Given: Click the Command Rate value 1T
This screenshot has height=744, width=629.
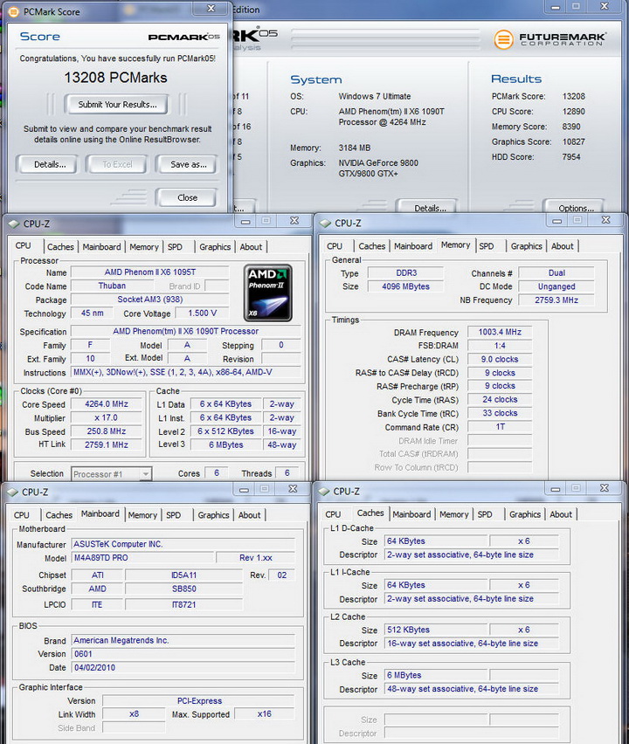Looking at the screenshot, I should click(500, 427).
